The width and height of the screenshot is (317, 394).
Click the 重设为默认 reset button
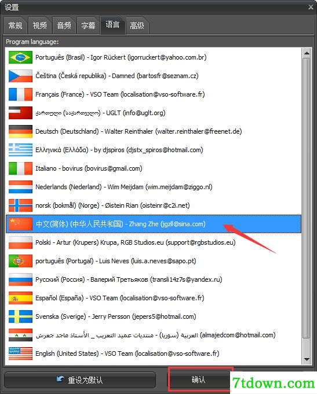click(80, 380)
